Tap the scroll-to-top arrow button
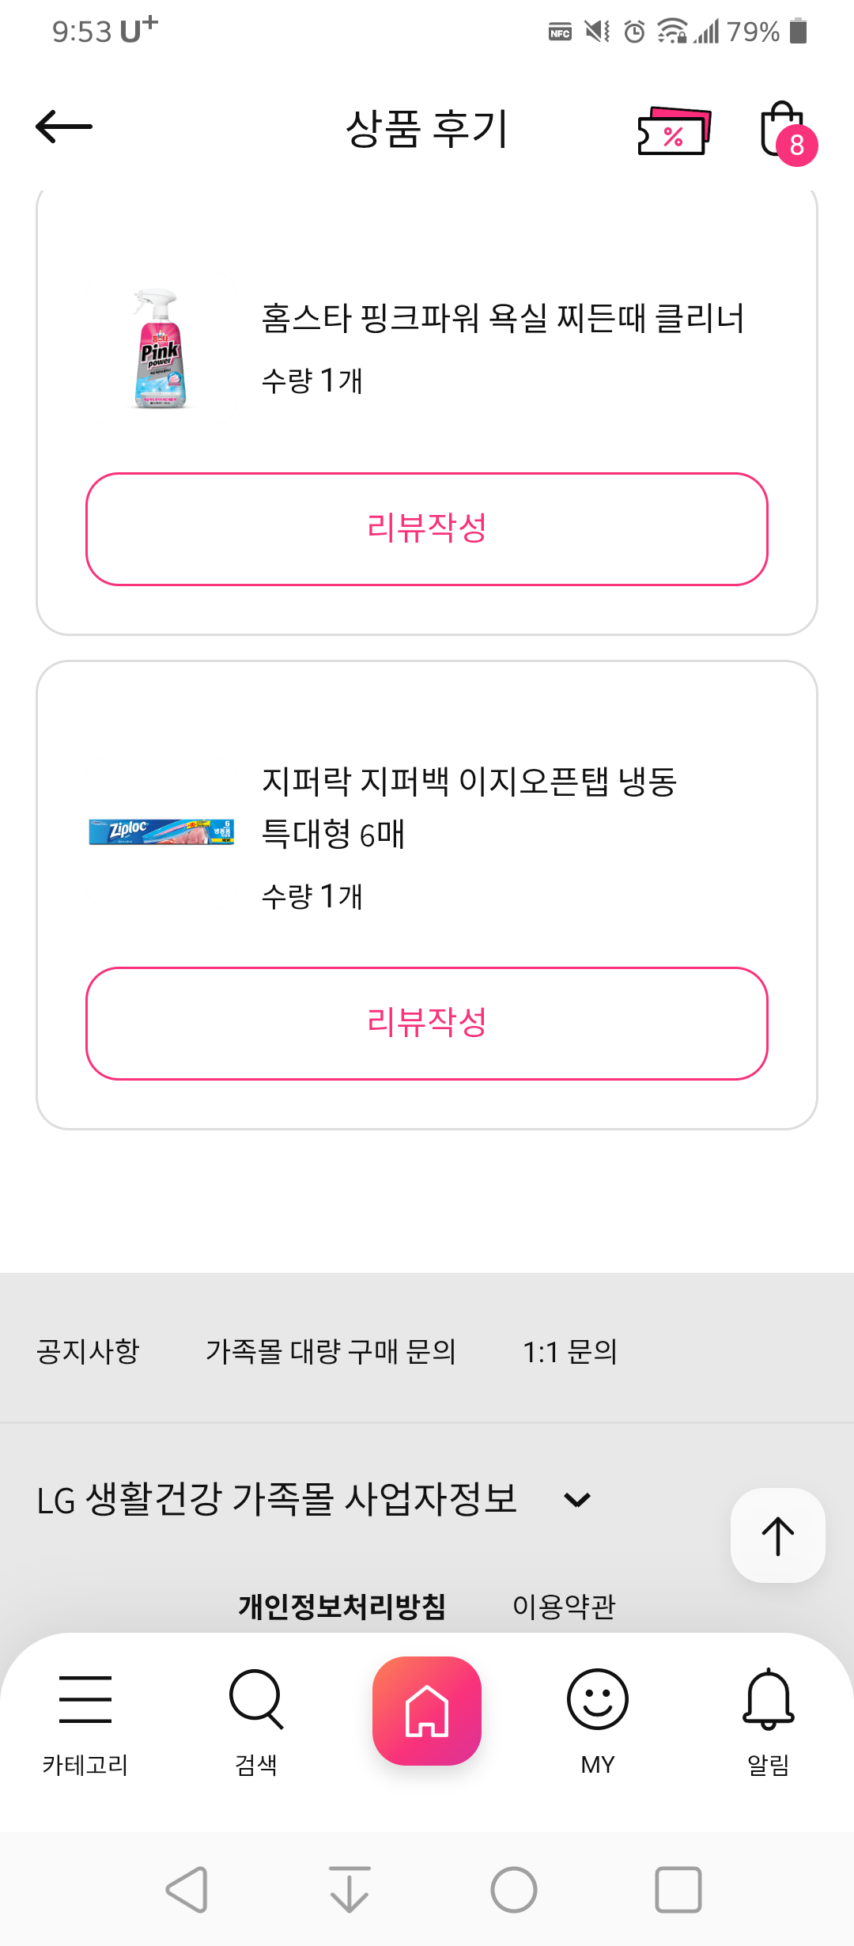The height and width of the screenshot is (1946, 854). [778, 1535]
